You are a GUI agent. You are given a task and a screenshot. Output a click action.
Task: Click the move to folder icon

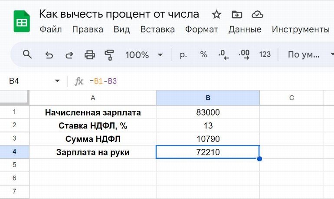pyautogui.click(x=237, y=15)
